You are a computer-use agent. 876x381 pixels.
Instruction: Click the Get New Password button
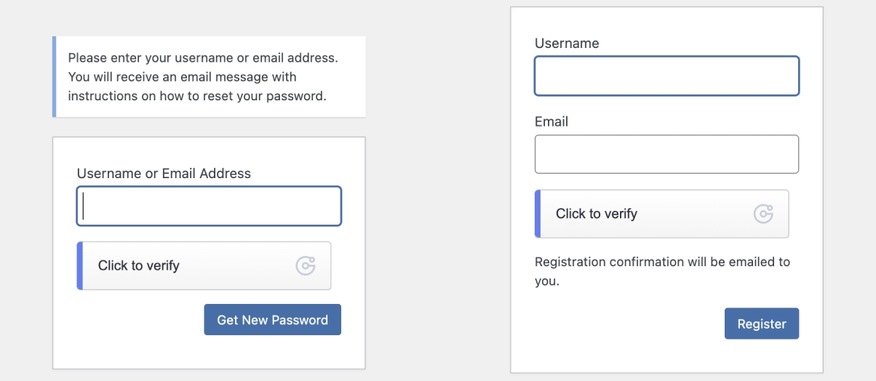tap(272, 320)
